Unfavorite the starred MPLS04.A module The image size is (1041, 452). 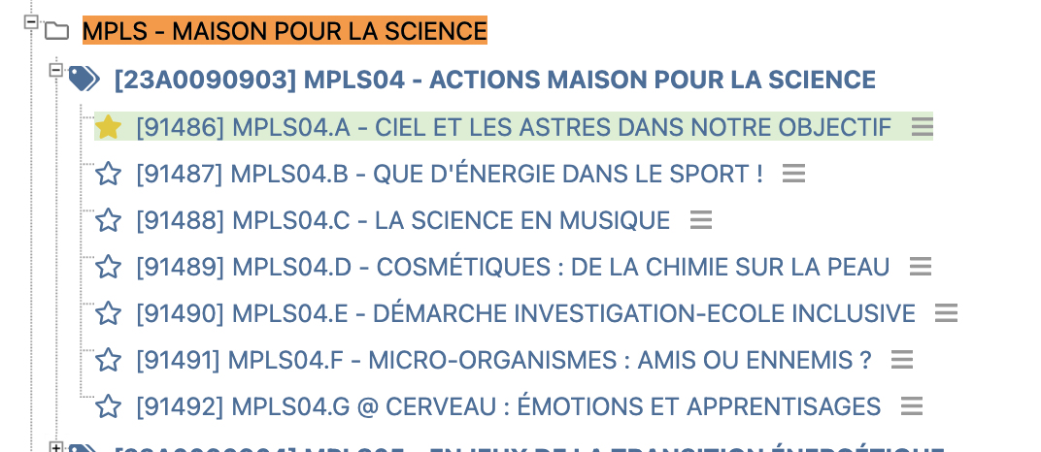tap(108, 127)
